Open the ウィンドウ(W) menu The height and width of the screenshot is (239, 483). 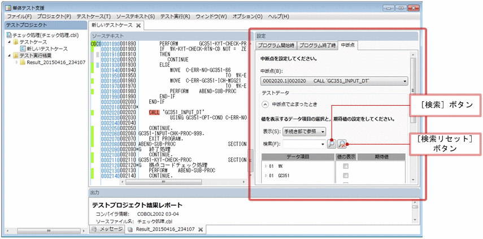tap(211, 16)
